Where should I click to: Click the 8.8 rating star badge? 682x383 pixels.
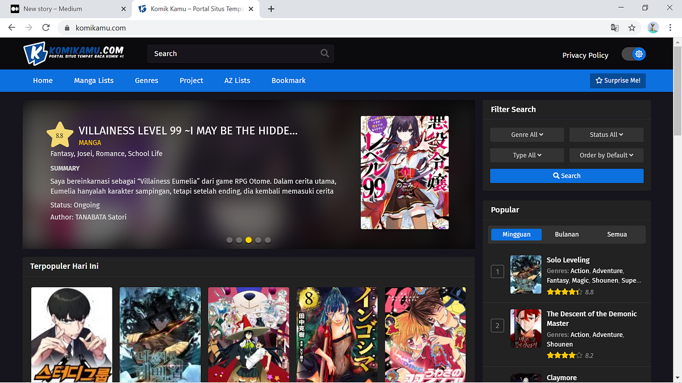(x=60, y=135)
